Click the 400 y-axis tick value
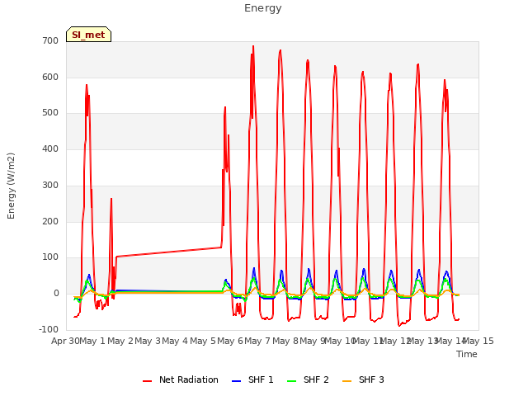The height and width of the screenshot is (396, 528). (x=50, y=148)
